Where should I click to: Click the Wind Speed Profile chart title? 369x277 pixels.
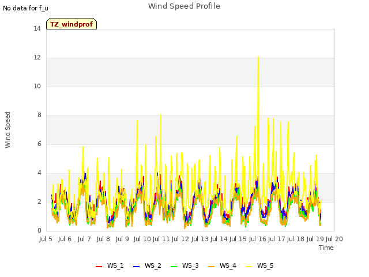(x=184, y=6)
